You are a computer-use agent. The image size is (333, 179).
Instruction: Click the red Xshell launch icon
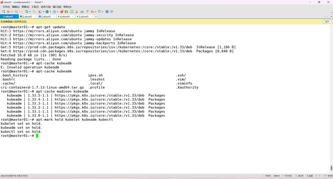point(62,12)
